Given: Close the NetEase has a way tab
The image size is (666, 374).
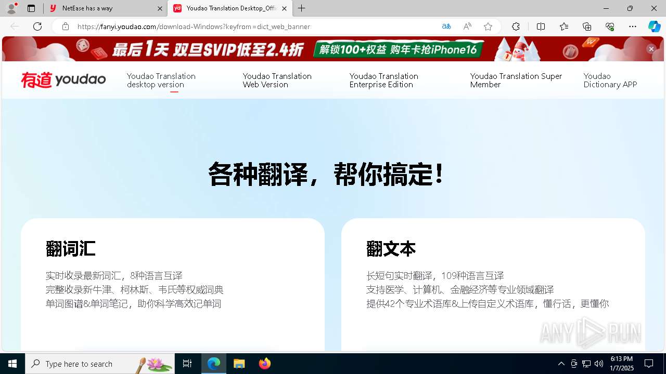Looking at the screenshot, I should (160, 8).
